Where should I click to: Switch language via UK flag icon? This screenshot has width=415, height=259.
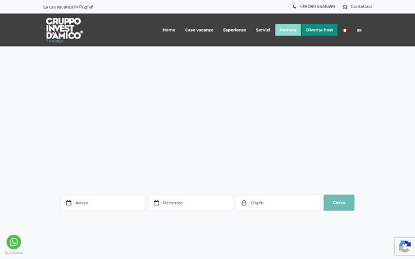[x=359, y=31]
